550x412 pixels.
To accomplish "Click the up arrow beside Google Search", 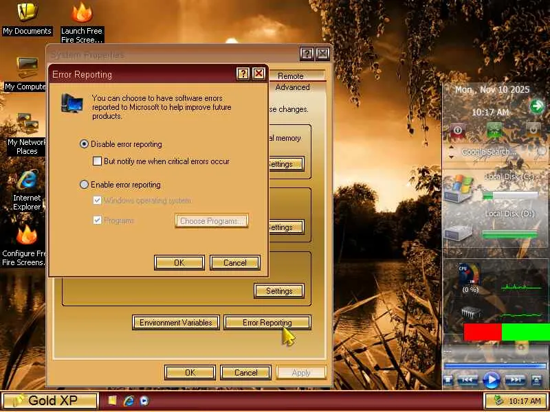I will [452, 147].
